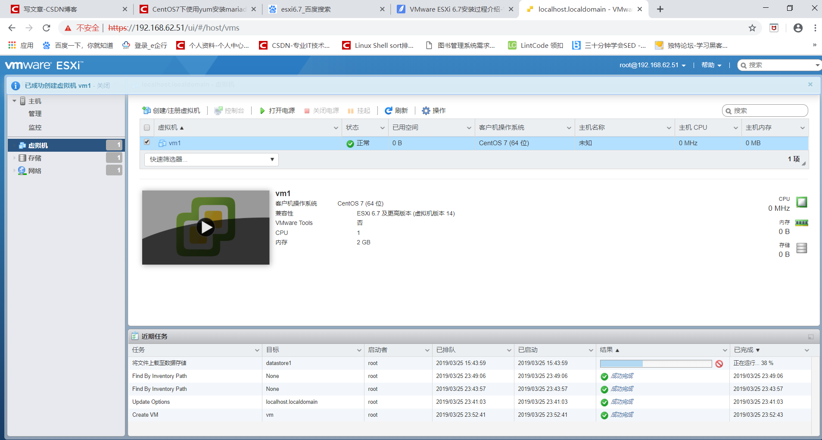Click the upload task progress bar
The image size is (822, 440).
(x=656, y=364)
